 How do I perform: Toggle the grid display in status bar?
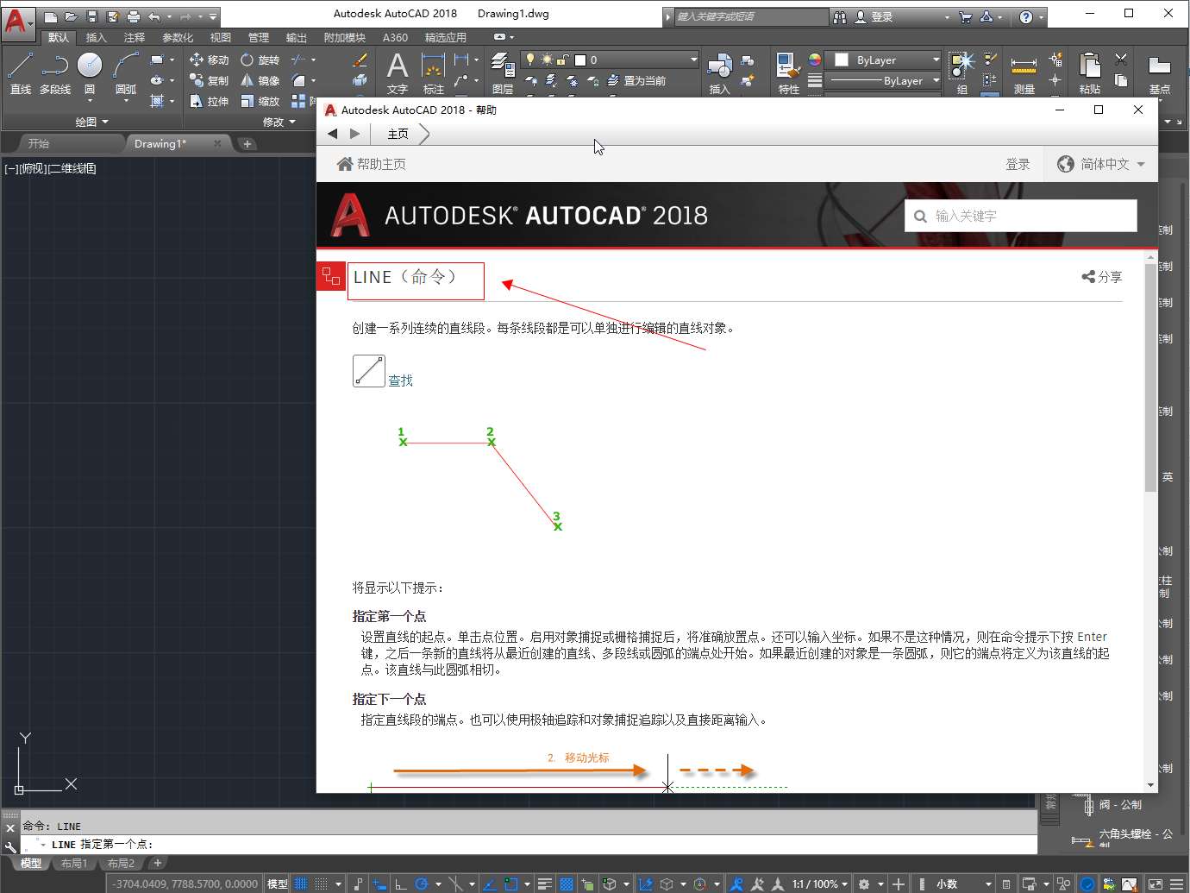[301, 884]
